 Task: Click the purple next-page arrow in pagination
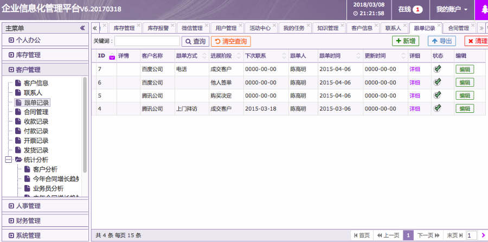(483, 235)
